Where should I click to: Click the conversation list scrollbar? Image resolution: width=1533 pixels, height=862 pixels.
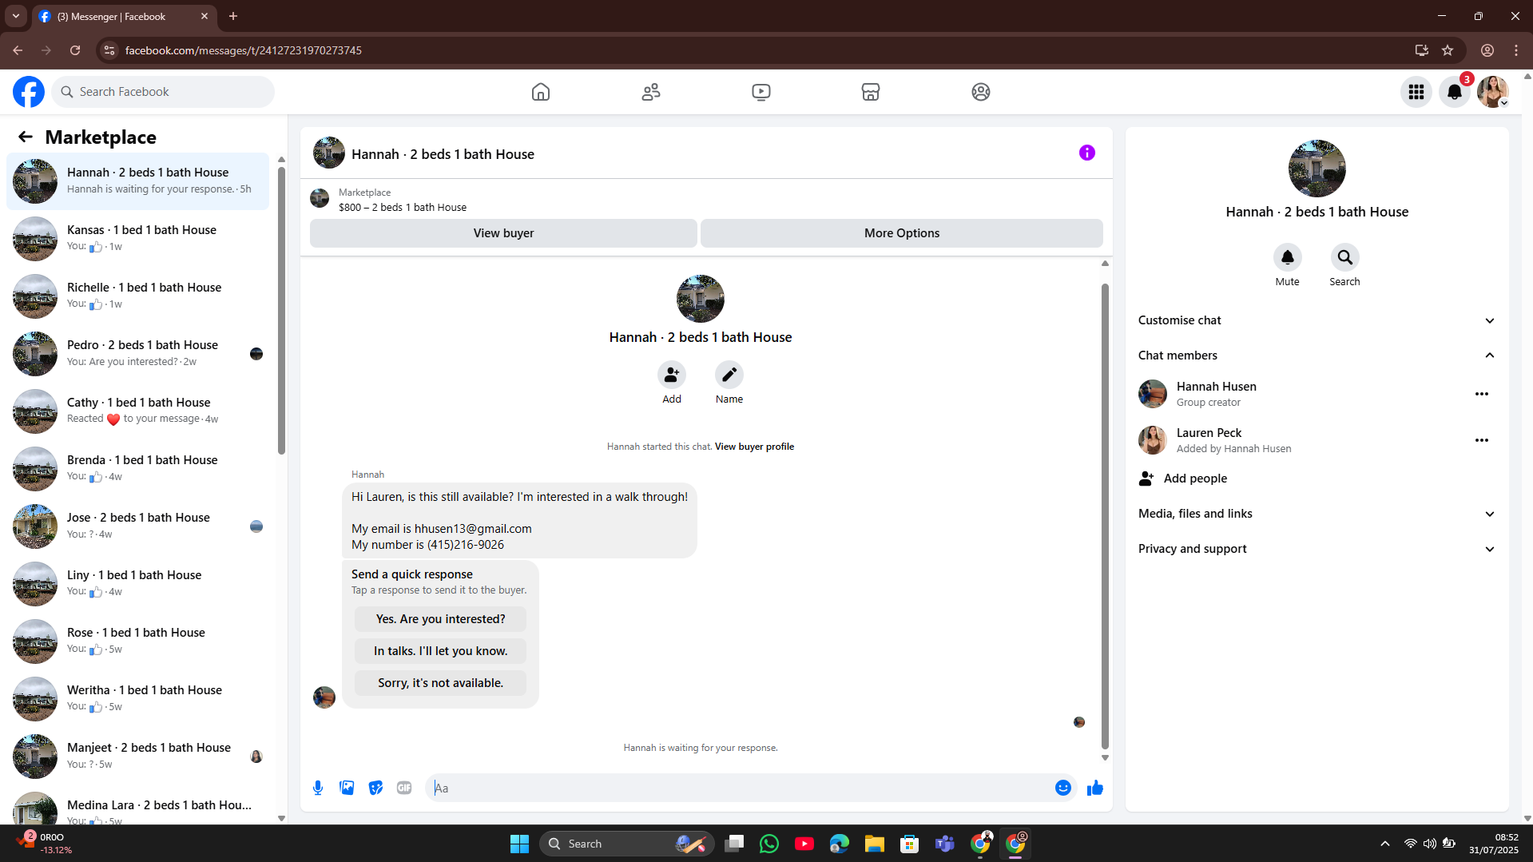[281, 310]
